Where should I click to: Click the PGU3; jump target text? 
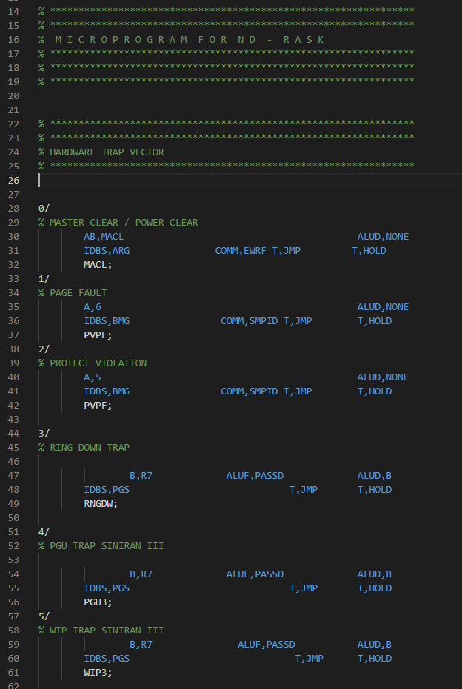point(98,602)
